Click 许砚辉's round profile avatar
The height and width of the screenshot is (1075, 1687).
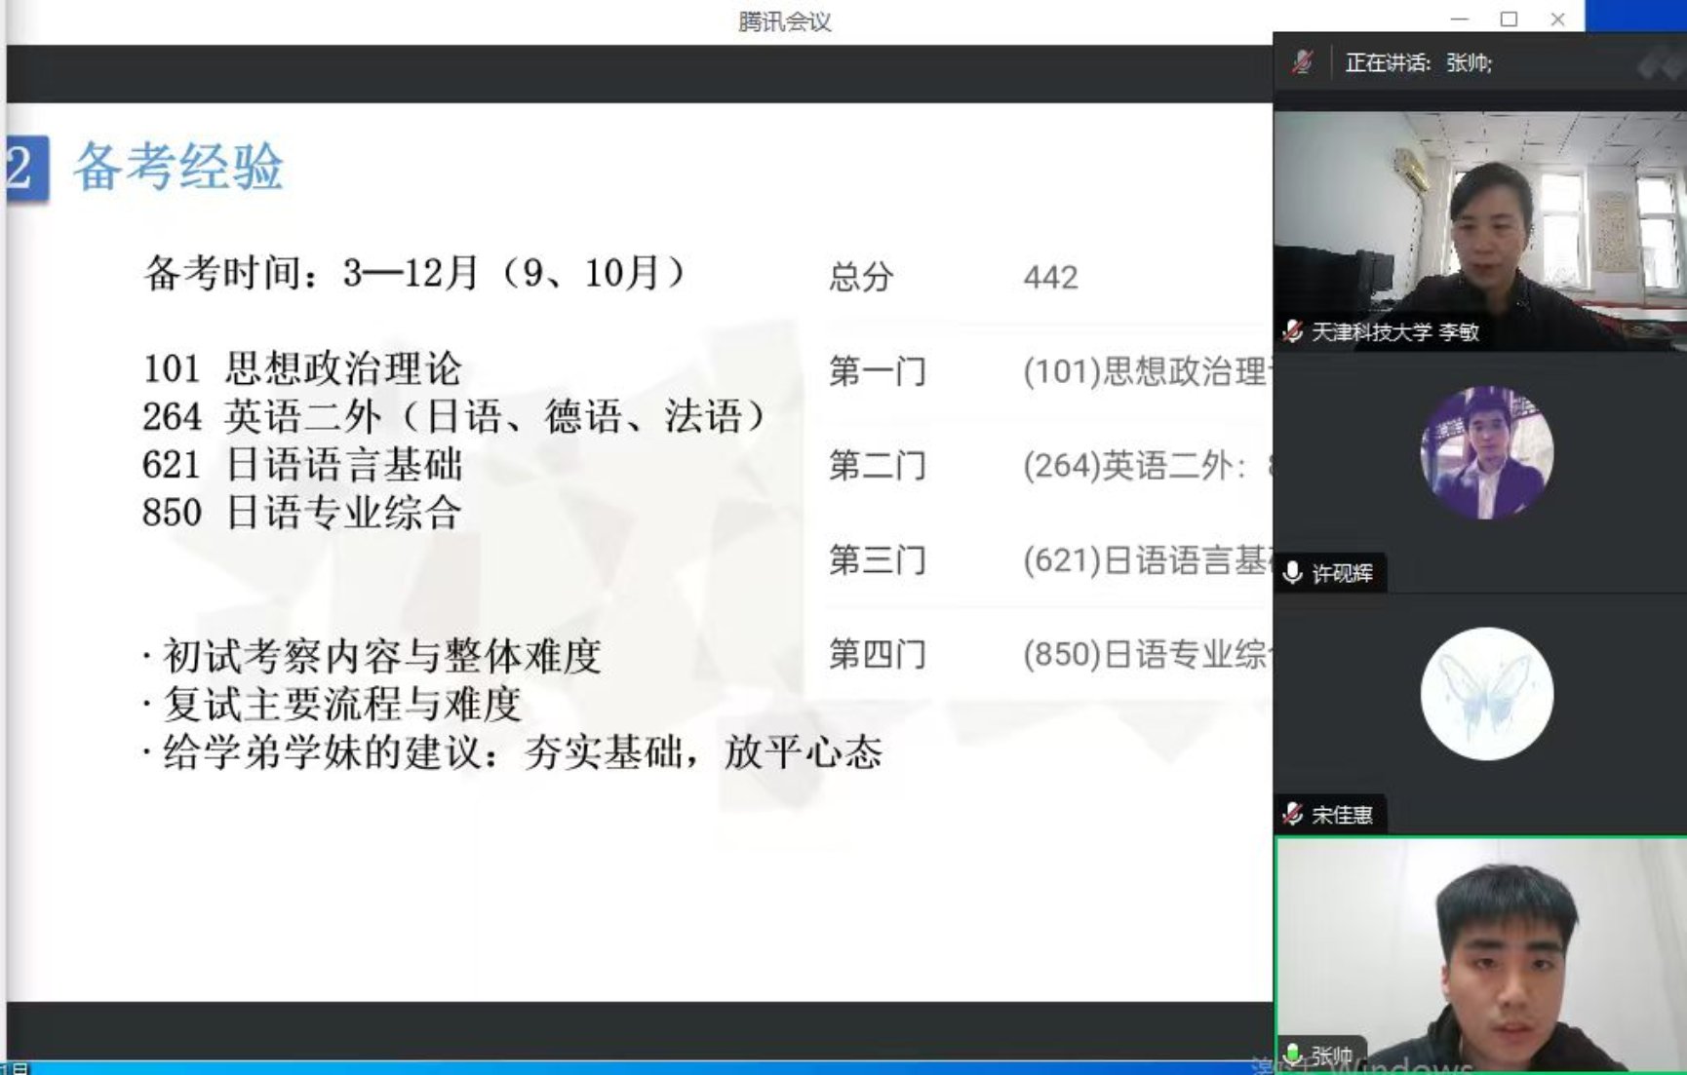tap(1486, 453)
